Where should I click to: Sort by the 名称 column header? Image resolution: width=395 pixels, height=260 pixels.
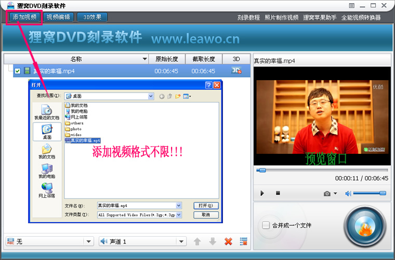point(76,59)
